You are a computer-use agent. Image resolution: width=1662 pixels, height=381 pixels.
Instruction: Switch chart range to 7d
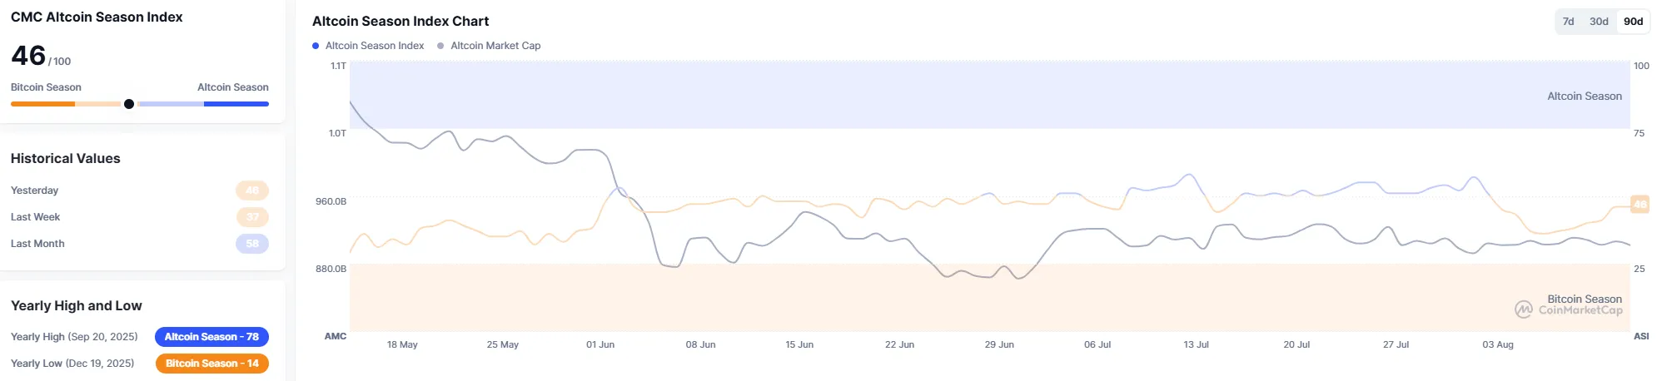pos(1568,22)
